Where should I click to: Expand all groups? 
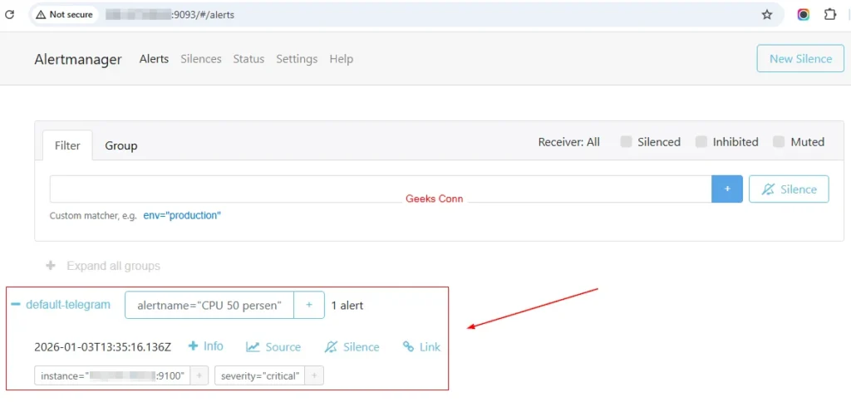(x=103, y=266)
